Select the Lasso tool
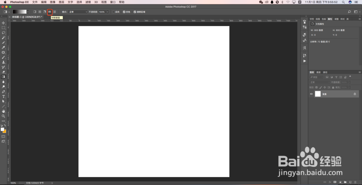The image size is (362, 185). [4, 33]
